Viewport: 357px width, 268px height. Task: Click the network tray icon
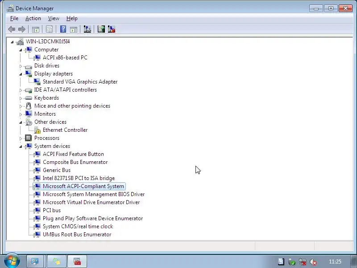tap(303, 262)
